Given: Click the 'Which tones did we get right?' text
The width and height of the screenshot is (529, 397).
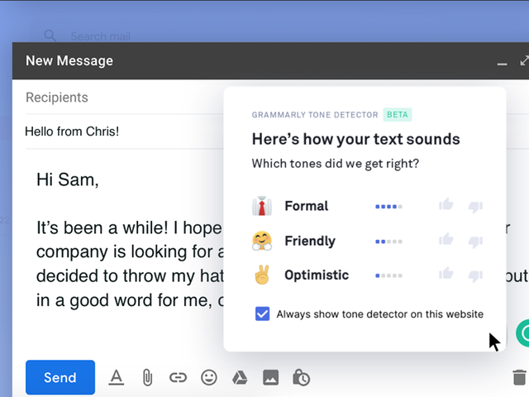Looking at the screenshot, I should click(336, 164).
